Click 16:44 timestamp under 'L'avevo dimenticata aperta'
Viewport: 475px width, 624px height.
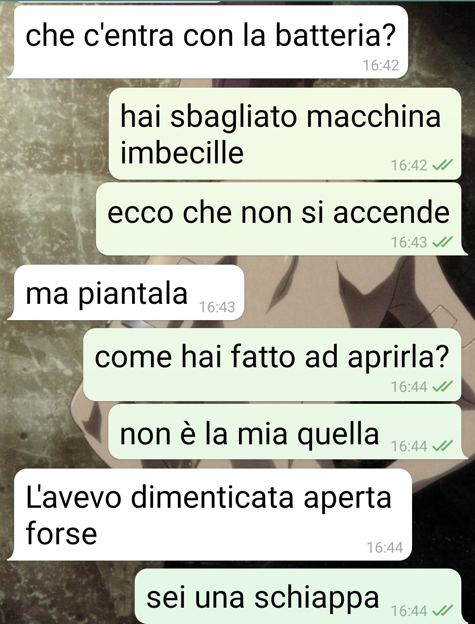385,547
